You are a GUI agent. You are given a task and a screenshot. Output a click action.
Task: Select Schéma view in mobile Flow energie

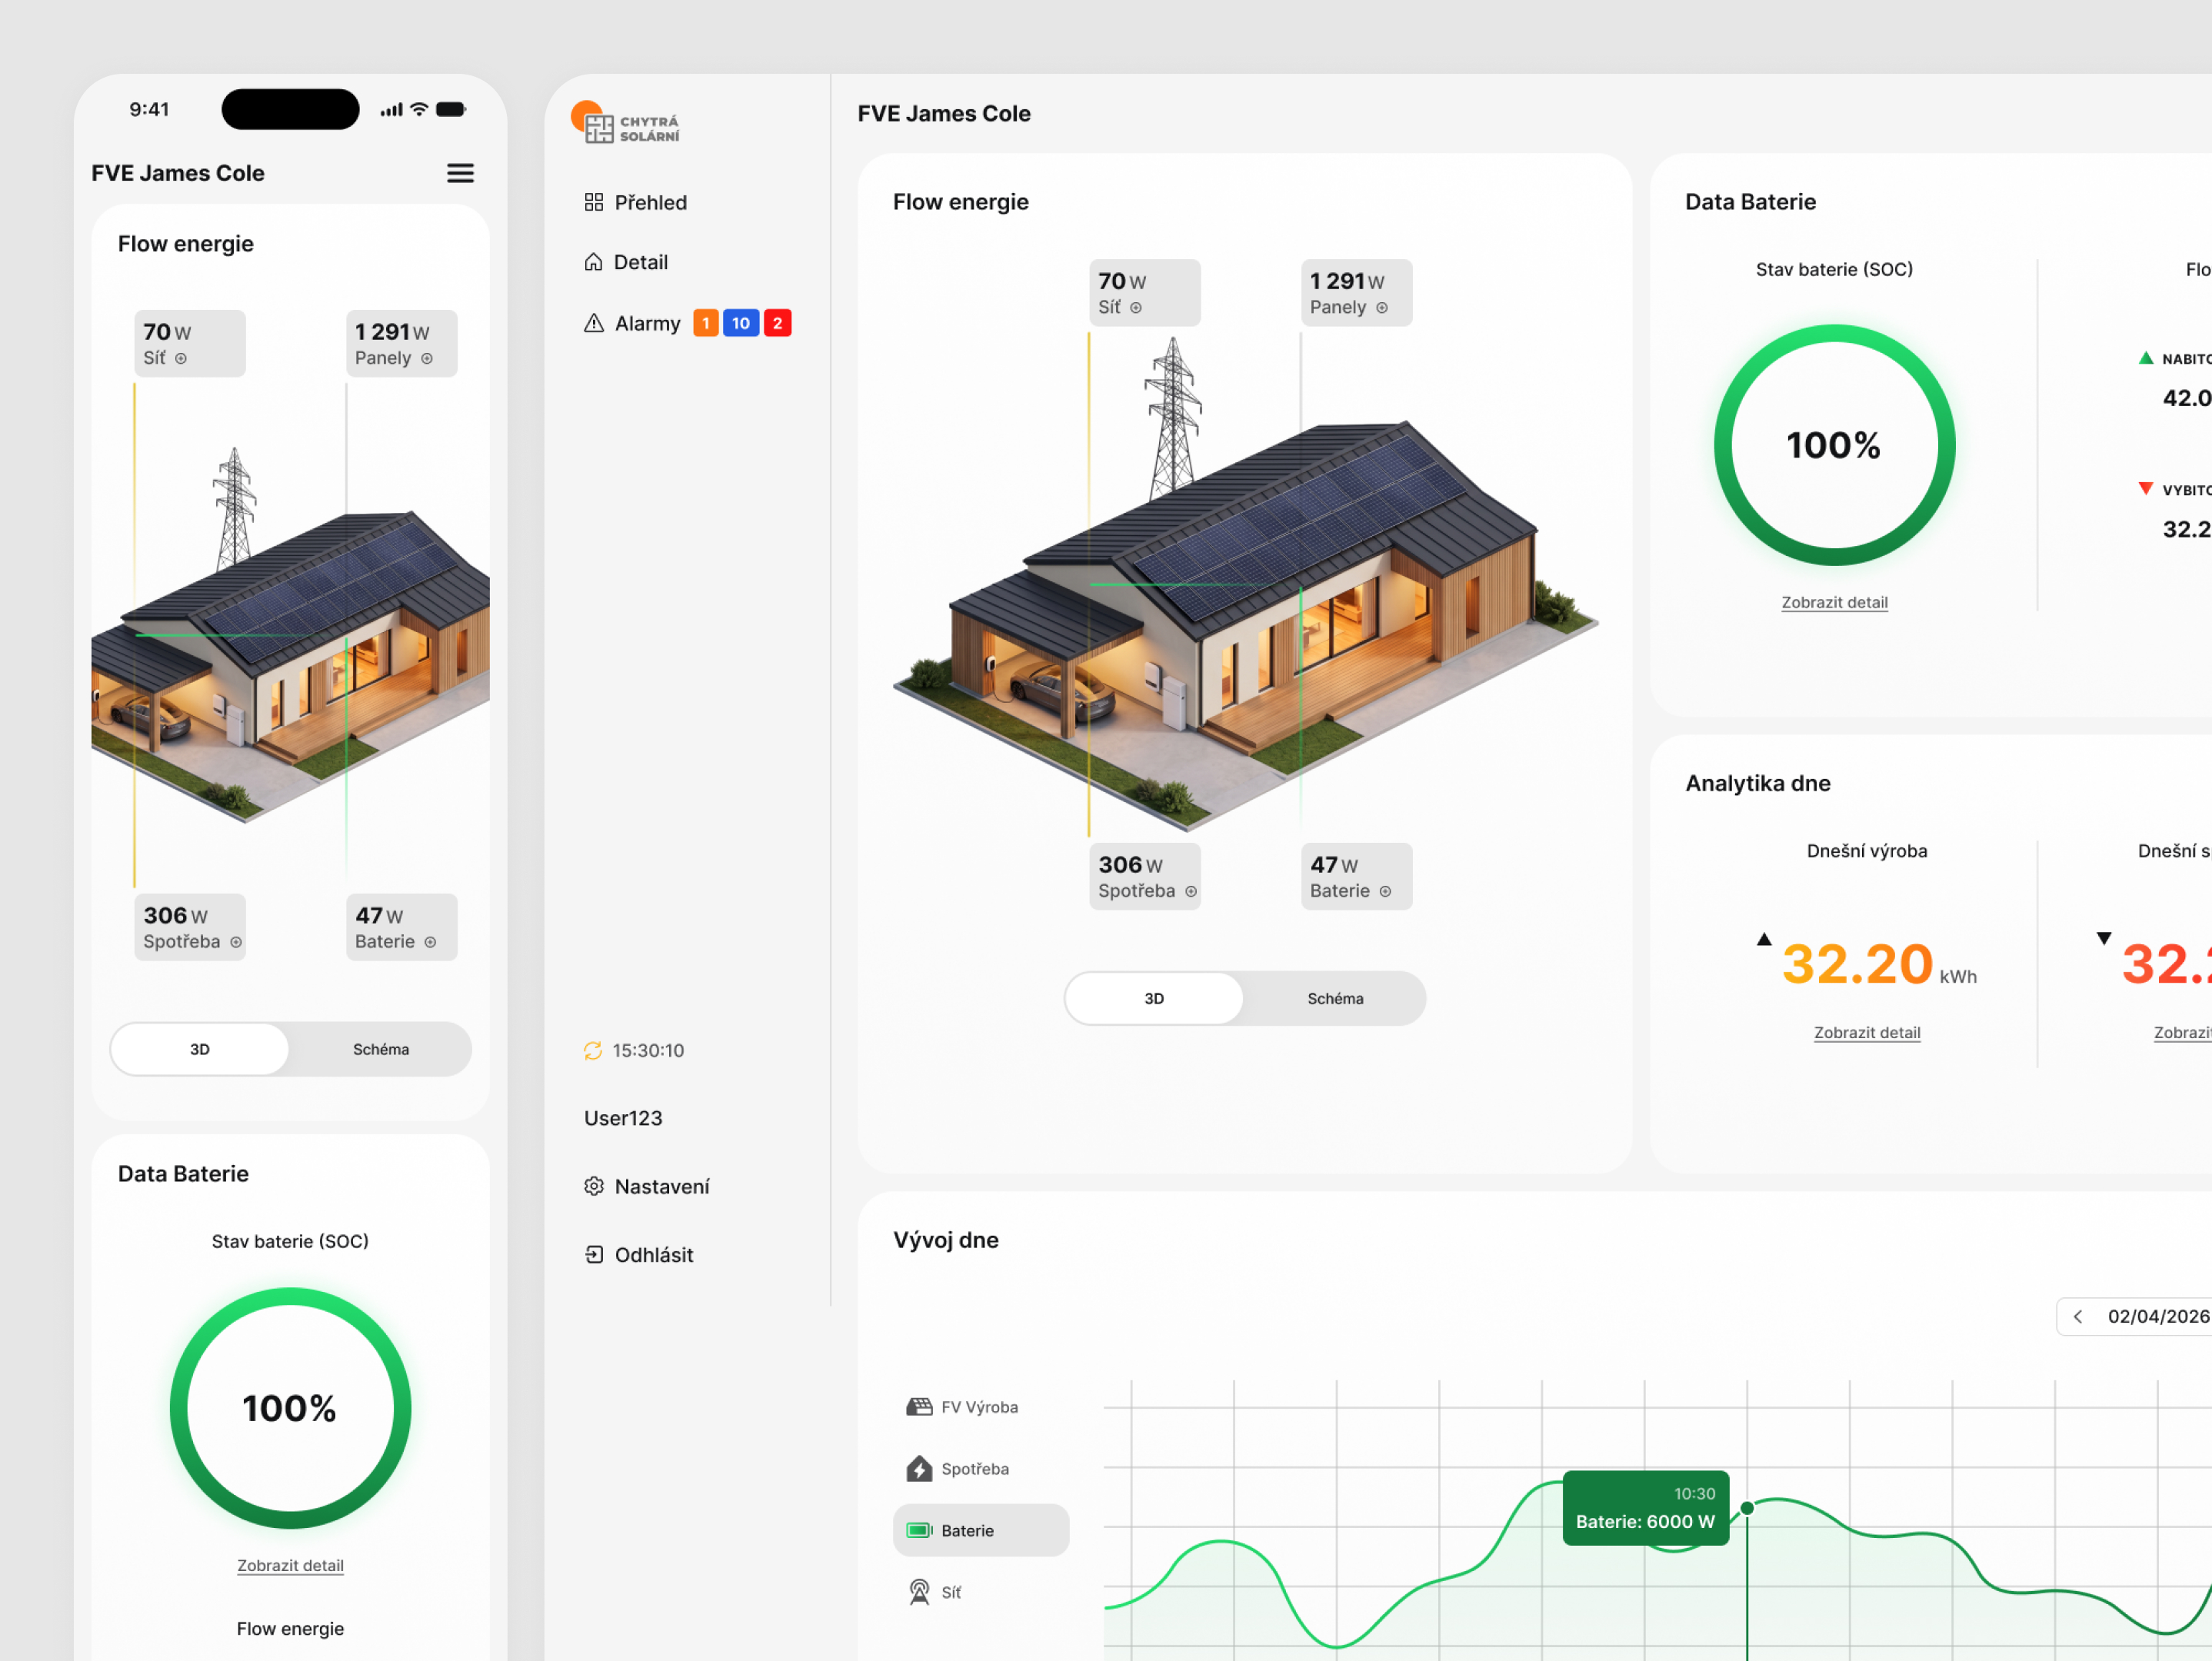click(381, 1049)
